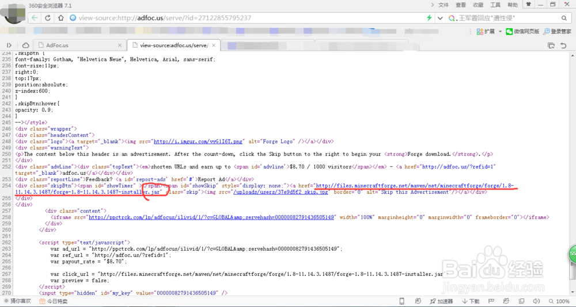The image size is (576, 307).
Task: Open the home page icon
Action: 61,18
